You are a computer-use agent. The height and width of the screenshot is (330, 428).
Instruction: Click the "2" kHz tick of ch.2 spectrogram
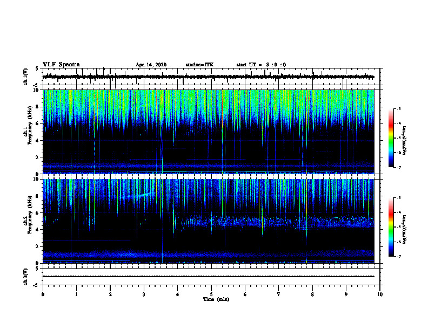[x=38, y=246]
